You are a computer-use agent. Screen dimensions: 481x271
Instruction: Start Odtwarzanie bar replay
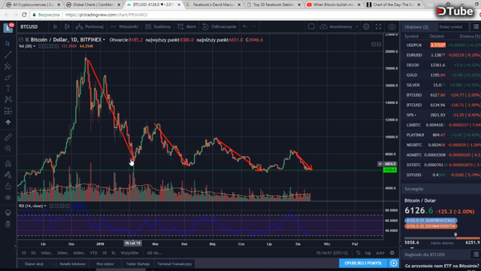pos(219,27)
